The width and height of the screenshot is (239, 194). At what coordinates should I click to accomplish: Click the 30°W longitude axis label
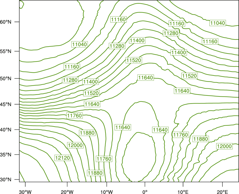pyautogui.click(x=25, y=192)
